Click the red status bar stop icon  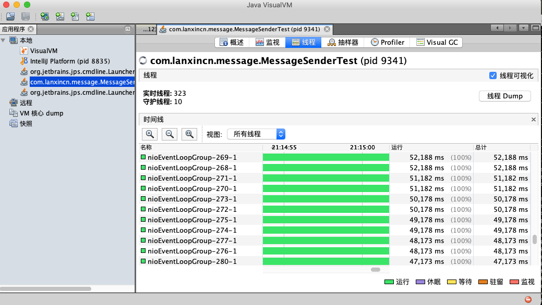[528, 299]
